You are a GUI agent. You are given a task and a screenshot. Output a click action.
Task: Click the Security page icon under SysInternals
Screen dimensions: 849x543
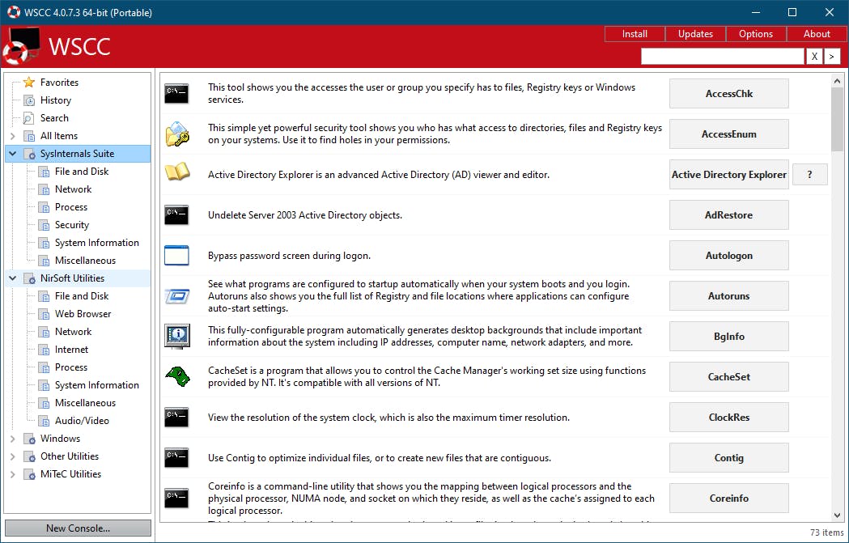pos(44,225)
